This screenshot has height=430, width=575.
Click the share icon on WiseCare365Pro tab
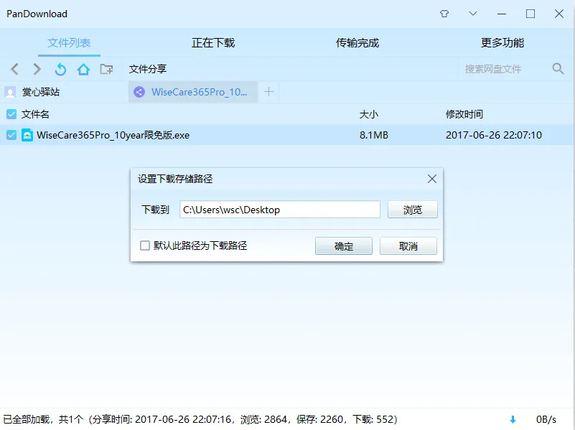click(139, 92)
